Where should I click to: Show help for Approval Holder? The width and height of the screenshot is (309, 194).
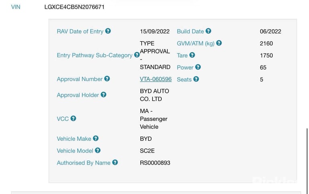[103, 95]
